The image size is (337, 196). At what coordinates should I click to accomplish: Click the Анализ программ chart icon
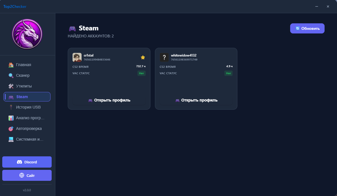click(x=11, y=118)
